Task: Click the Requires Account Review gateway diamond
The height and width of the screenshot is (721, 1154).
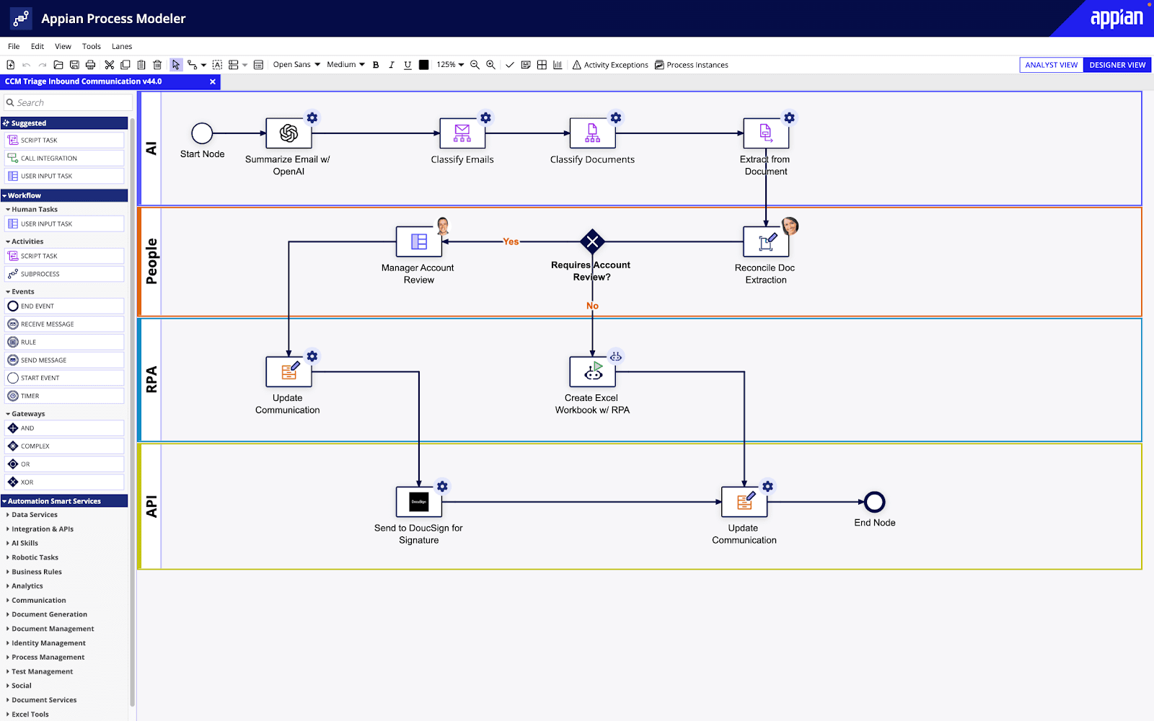Action: [592, 242]
